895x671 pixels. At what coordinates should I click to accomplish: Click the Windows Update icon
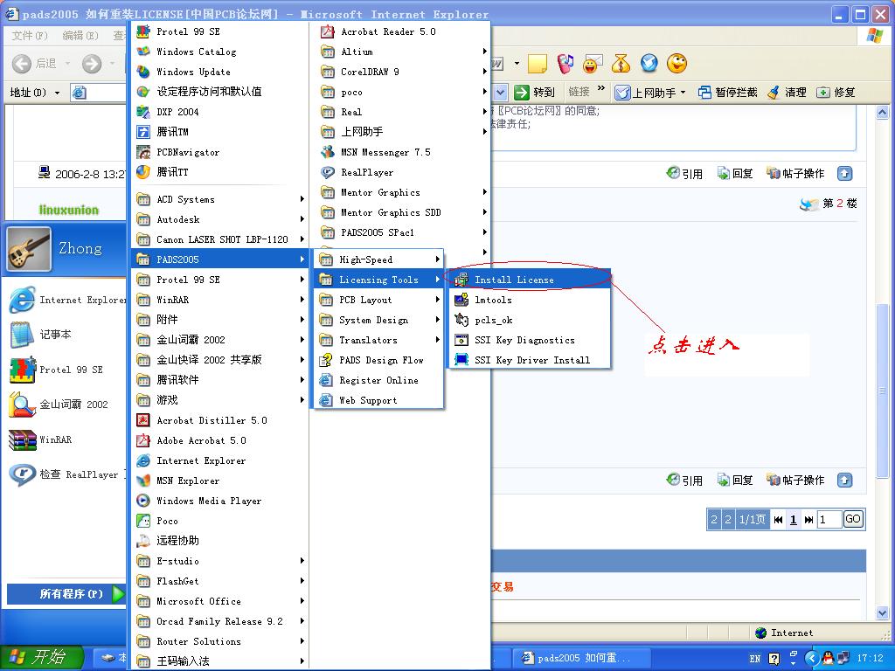tap(143, 72)
